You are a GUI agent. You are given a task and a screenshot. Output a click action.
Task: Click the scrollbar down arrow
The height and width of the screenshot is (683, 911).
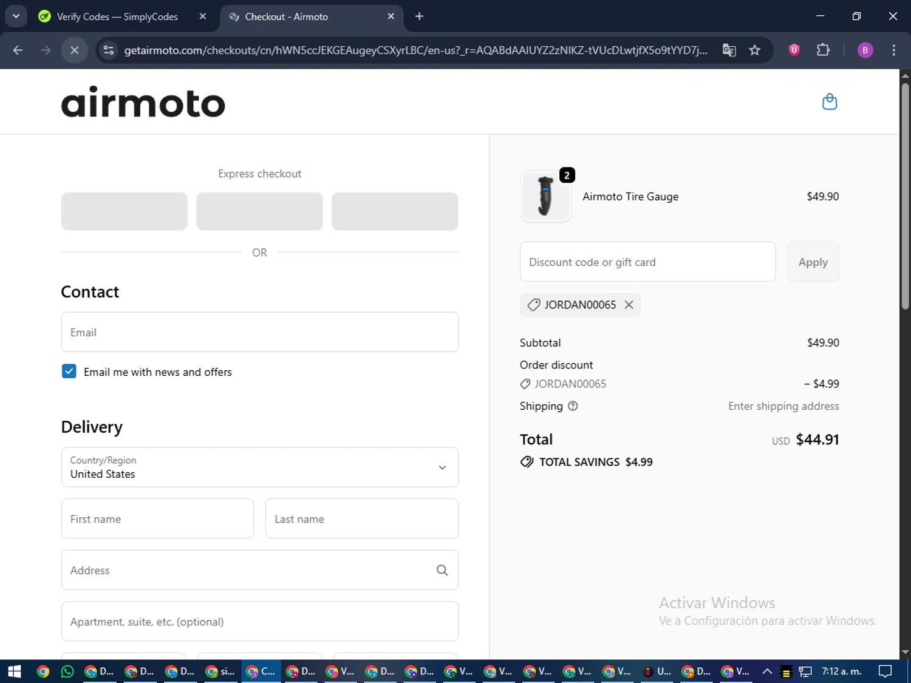pos(905,653)
